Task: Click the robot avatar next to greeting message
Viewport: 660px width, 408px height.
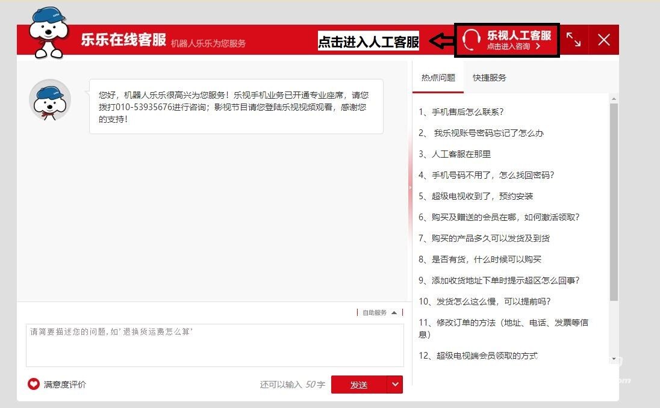Action: pyautogui.click(x=49, y=100)
